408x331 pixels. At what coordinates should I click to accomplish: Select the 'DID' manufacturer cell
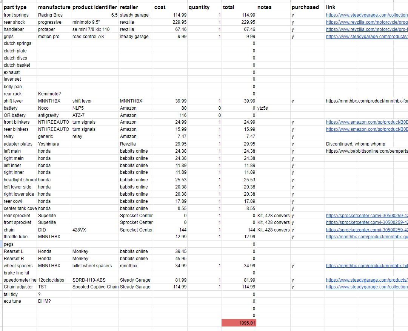pyautogui.click(x=54, y=230)
